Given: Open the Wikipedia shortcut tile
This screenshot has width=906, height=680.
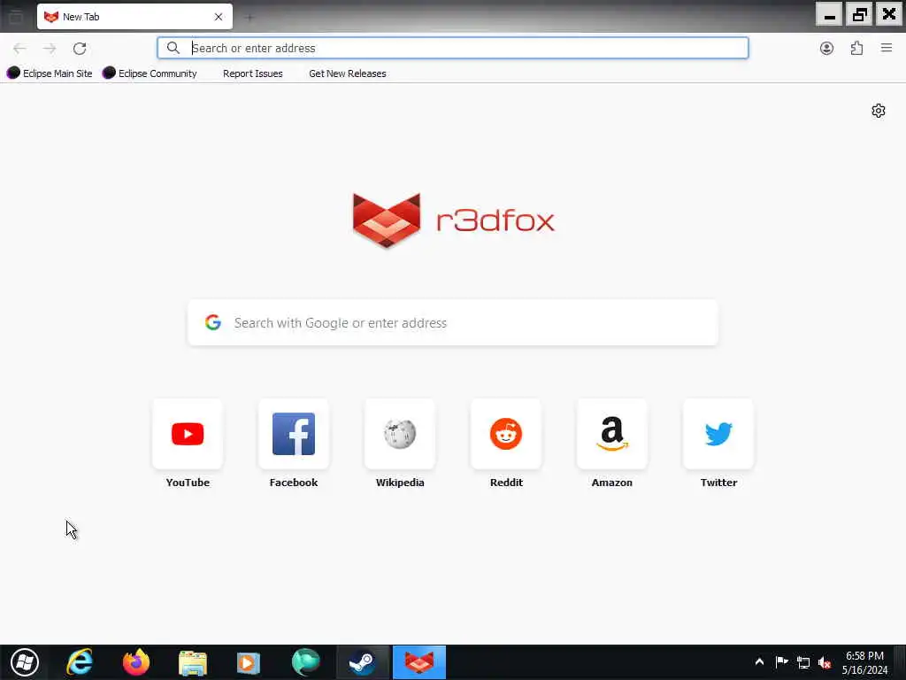Looking at the screenshot, I should click(x=400, y=434).
